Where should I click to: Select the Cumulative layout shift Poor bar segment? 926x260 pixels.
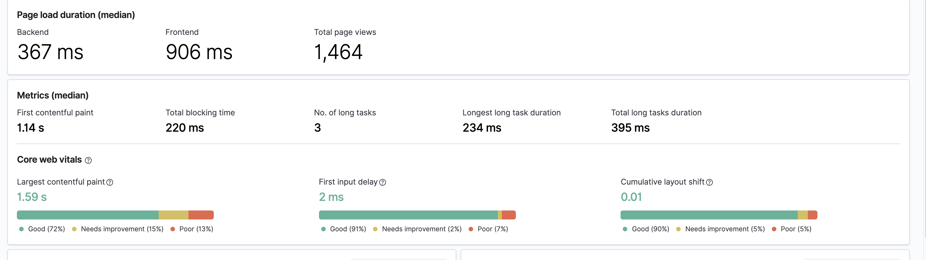point(812,215)
